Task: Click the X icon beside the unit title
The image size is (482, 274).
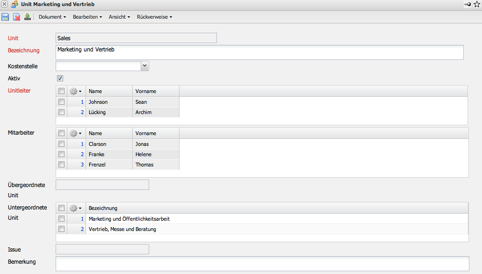Action: (x=4, y=4)
